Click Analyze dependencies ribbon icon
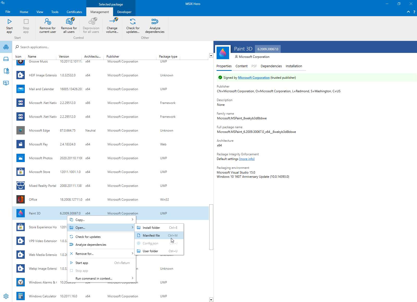 point(155,21)
